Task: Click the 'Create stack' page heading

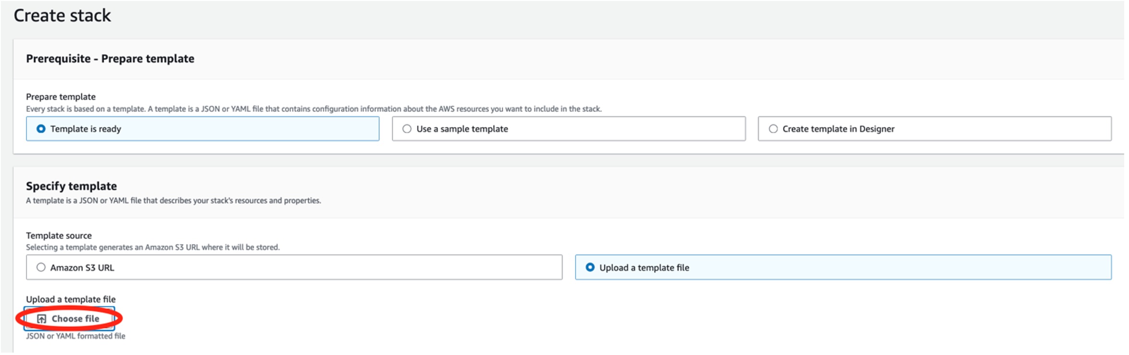Action: 62,15
